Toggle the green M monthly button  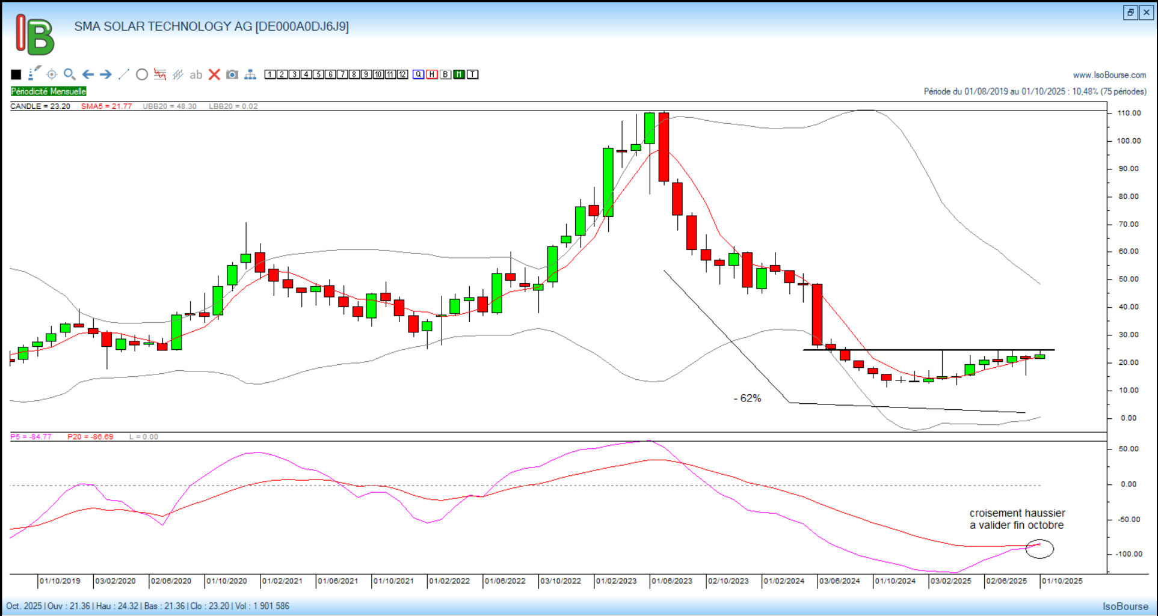click(459, 75)
